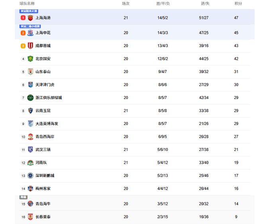Open the 梅州客家 team crest
The width and height of the screenshot is (263, 224).
click(30, 188)
